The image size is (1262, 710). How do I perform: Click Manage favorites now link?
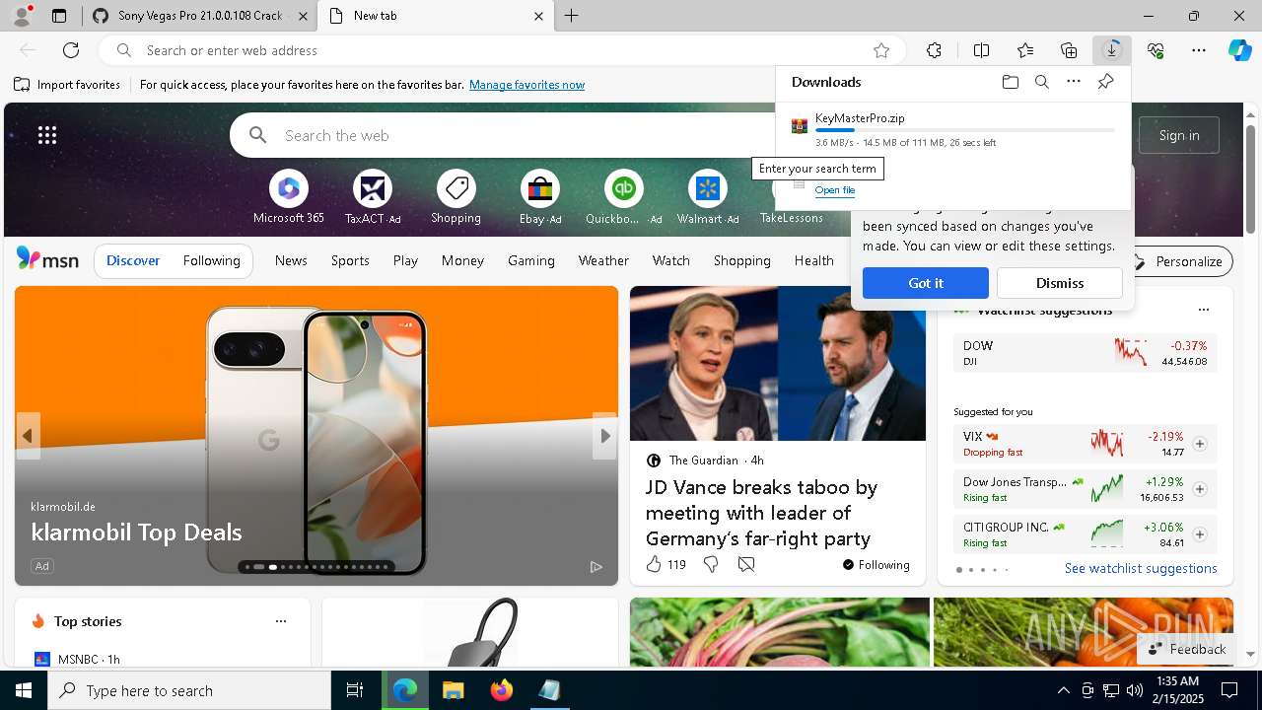[526, 85]
